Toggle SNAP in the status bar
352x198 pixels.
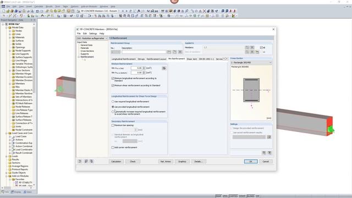pyautogui.click(x=218, y=196)
